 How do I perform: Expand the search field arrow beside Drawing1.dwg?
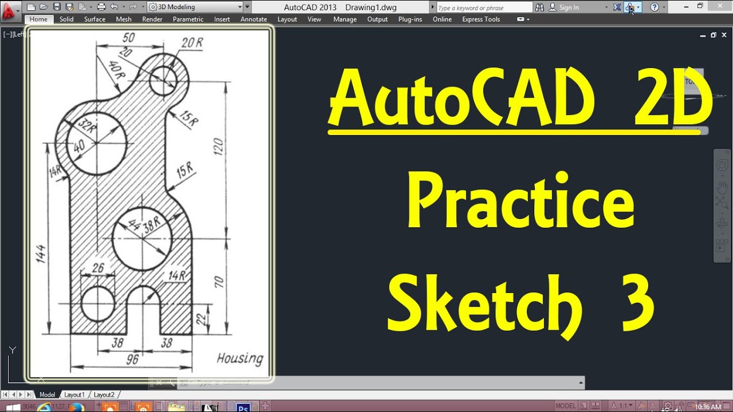pos(433,7)
